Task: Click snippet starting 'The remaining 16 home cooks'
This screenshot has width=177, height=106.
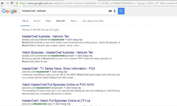Action: pos(71,92)
